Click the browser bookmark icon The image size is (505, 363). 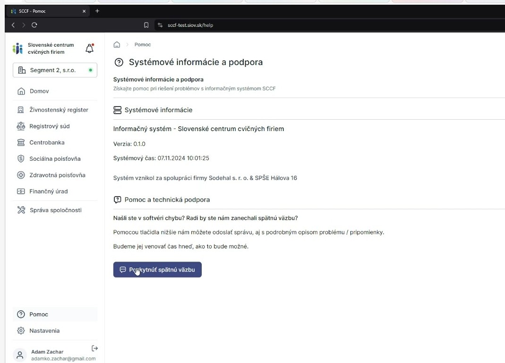point(146,25)
